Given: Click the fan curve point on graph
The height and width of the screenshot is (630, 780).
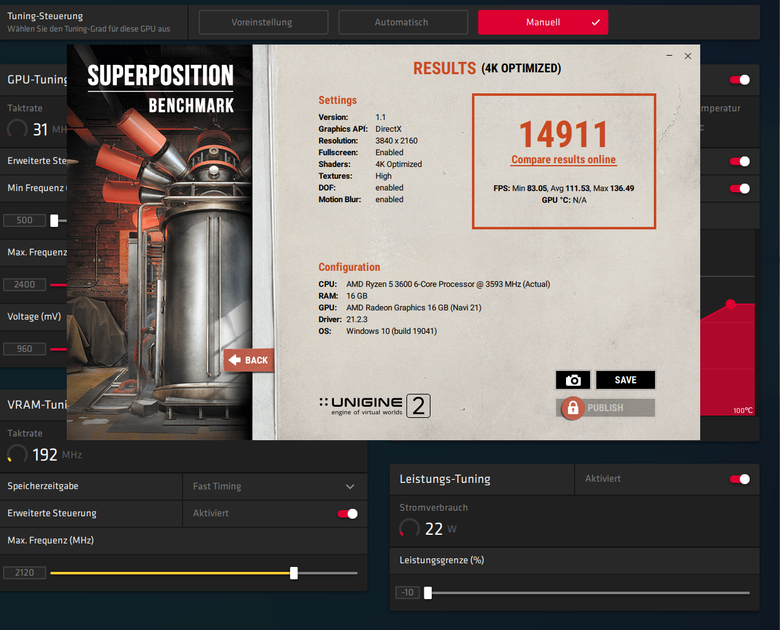Looking at the screenshot, I should tap(731, 304).
